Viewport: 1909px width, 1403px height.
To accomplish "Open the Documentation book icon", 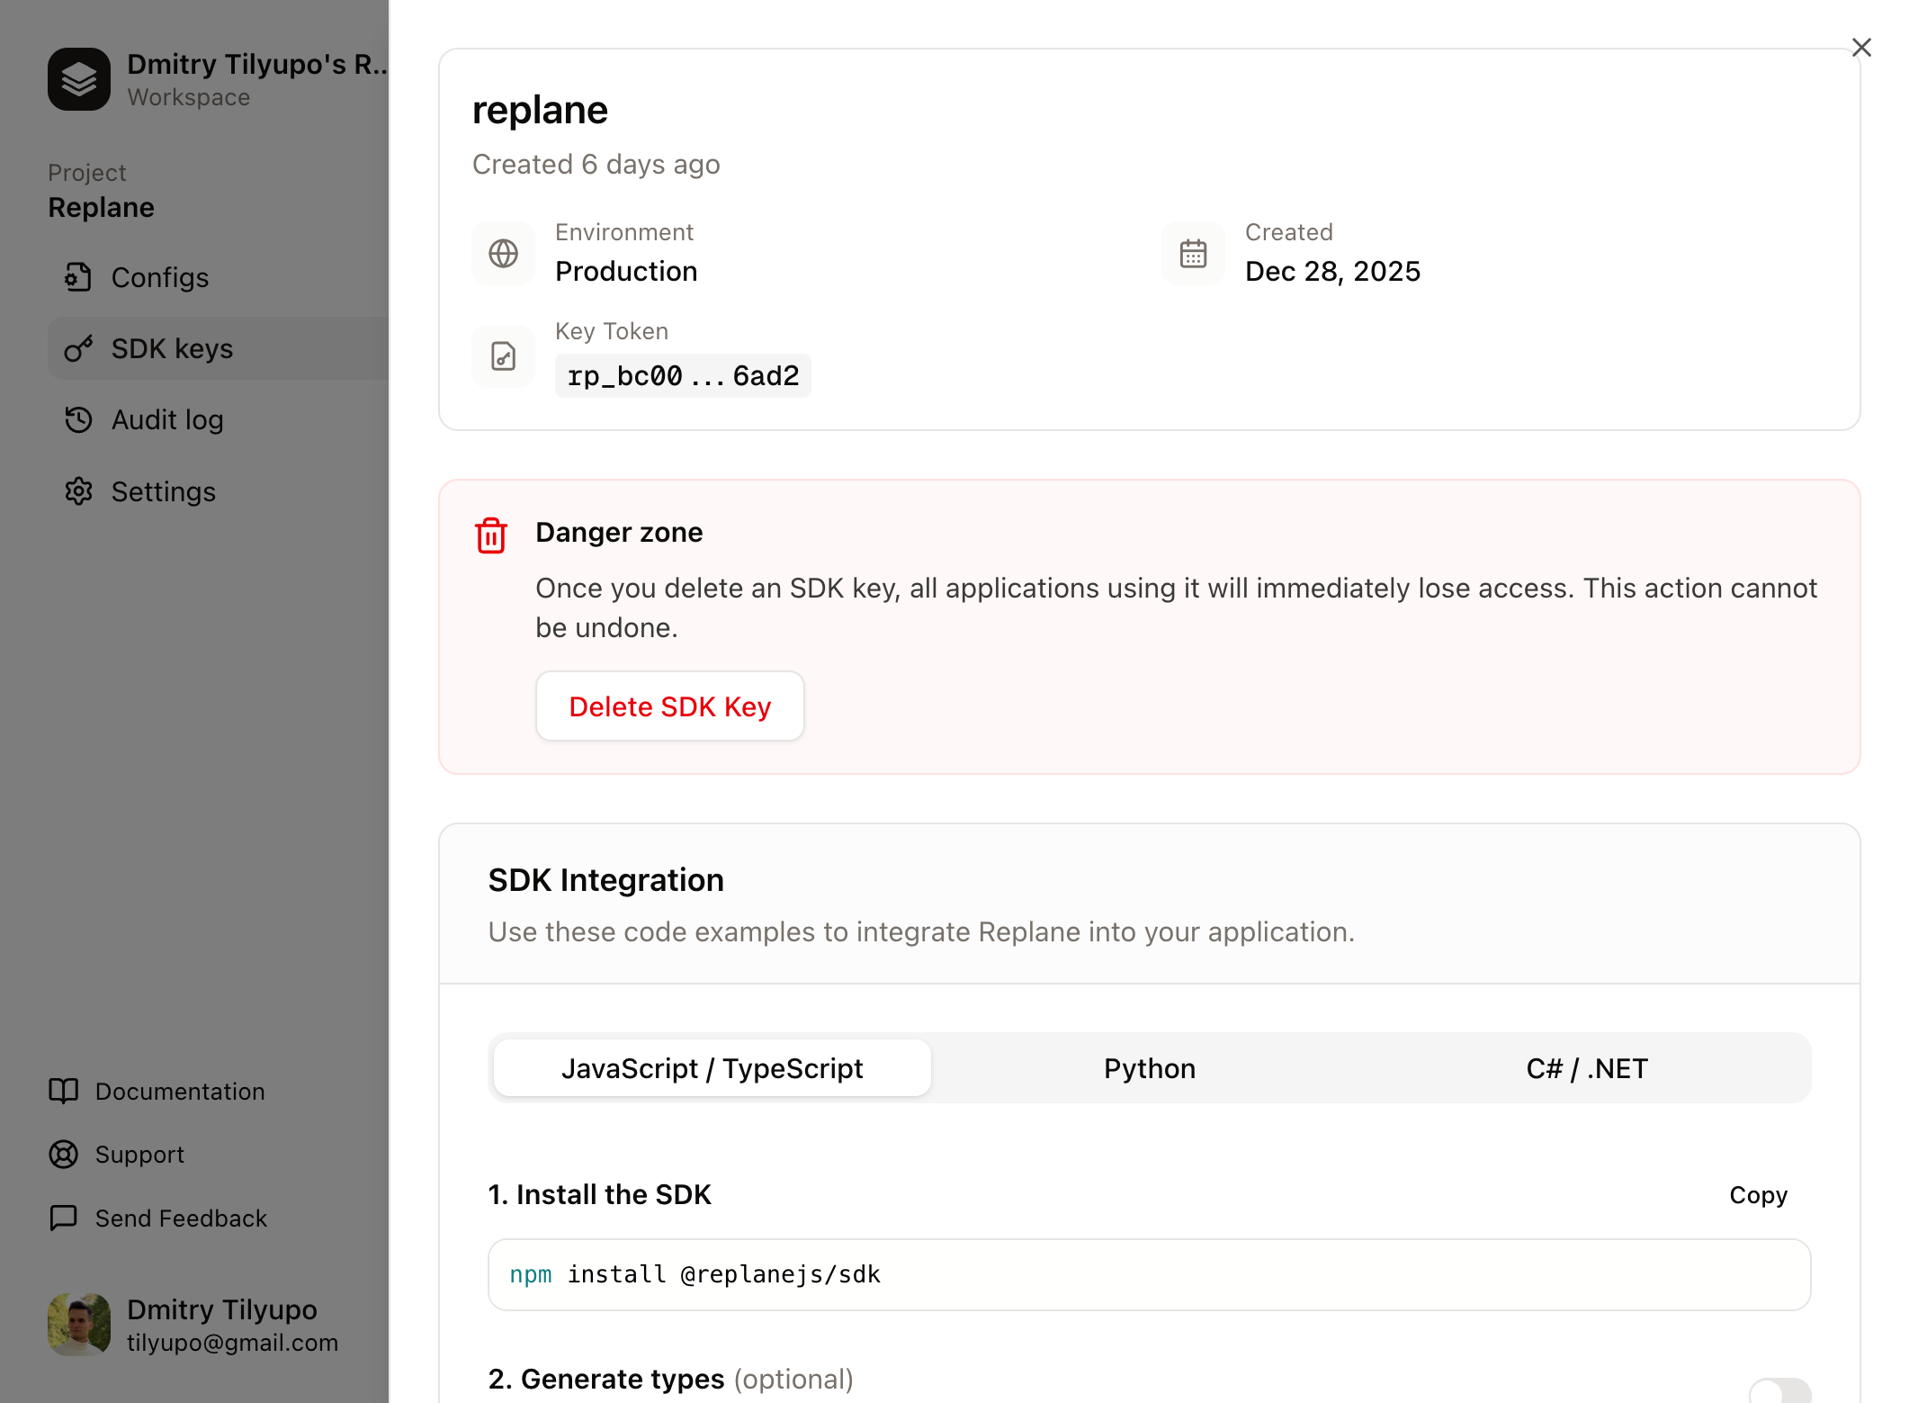I will 63,1092.
